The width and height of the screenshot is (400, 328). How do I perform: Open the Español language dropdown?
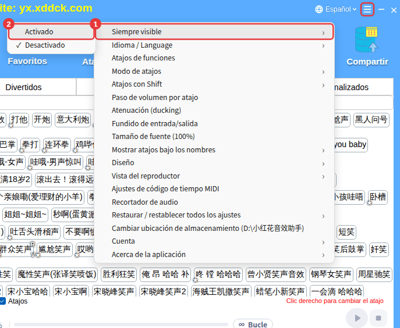341,9
